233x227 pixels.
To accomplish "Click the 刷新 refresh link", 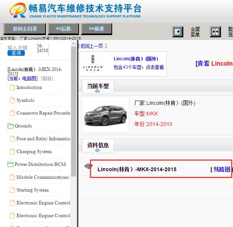I will click(x=47, y=78).
